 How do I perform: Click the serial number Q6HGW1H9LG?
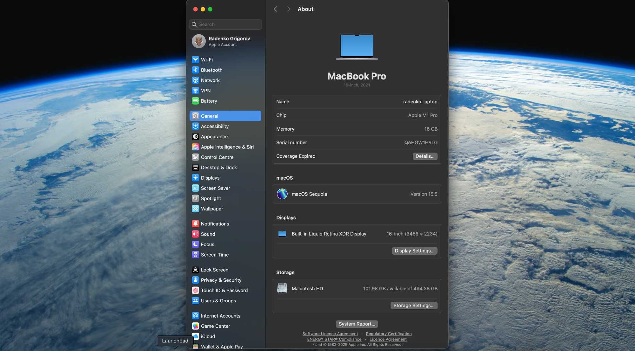pyautogui.click(x=421, y=142)
